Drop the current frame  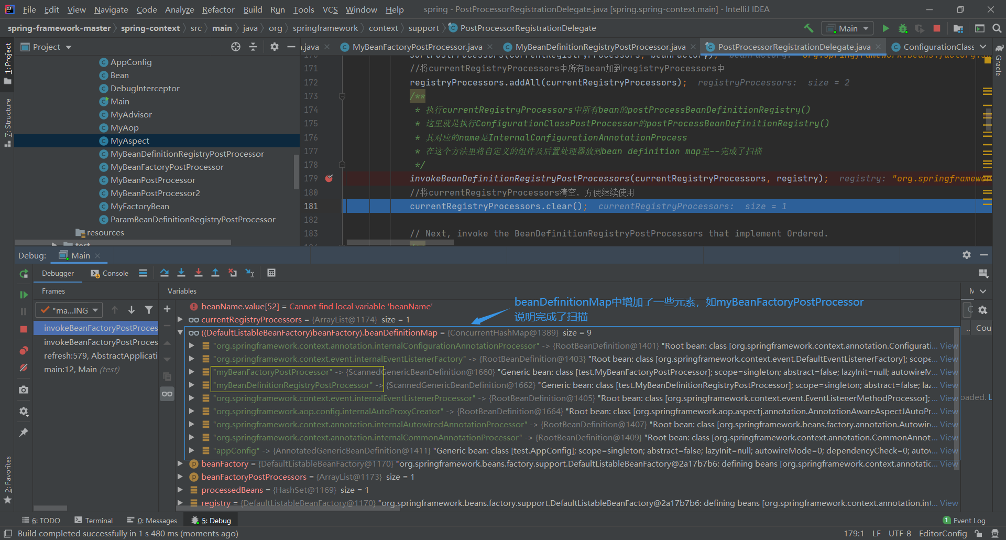click(x=233, y=273)
